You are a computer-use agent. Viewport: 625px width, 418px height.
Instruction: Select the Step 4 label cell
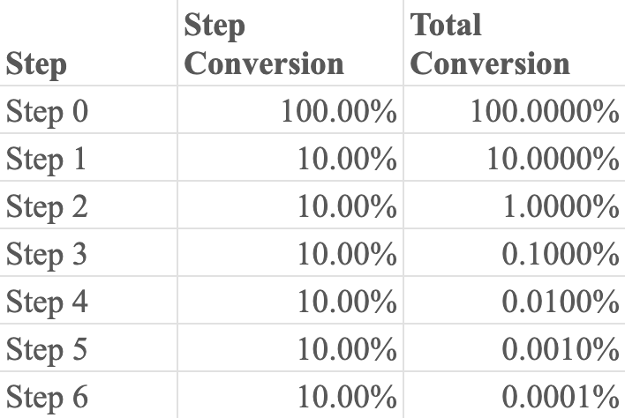tap(48, 302)
